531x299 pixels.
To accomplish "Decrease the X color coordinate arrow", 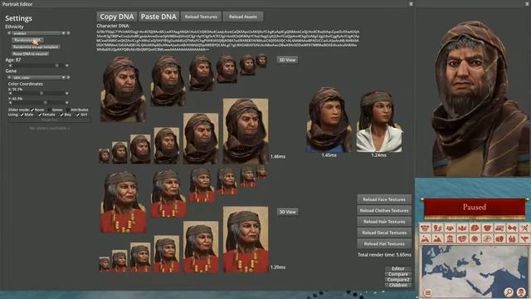I will click(x=10, y=93).
